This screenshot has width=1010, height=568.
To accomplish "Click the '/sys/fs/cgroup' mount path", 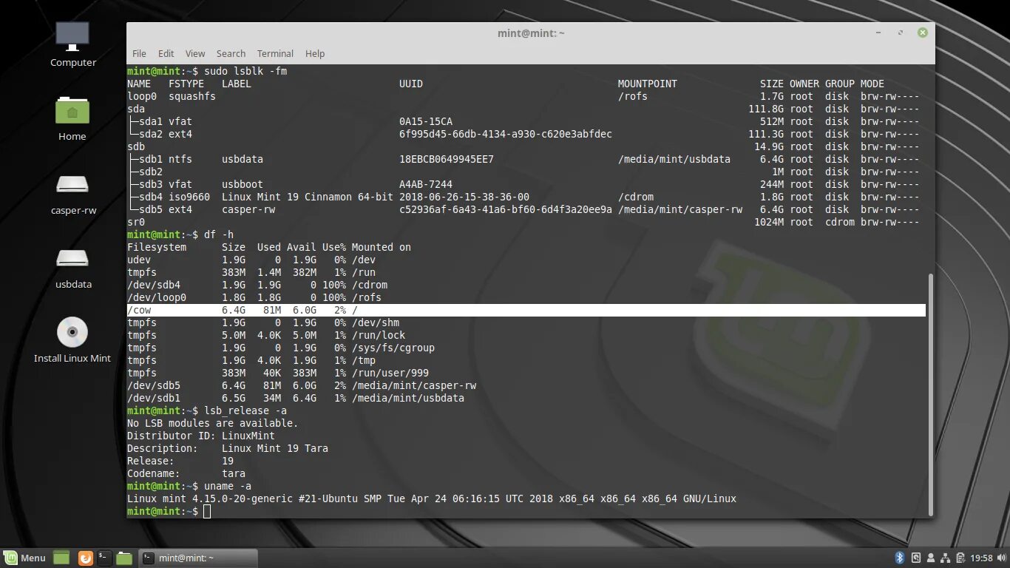I will pos(393,348).
